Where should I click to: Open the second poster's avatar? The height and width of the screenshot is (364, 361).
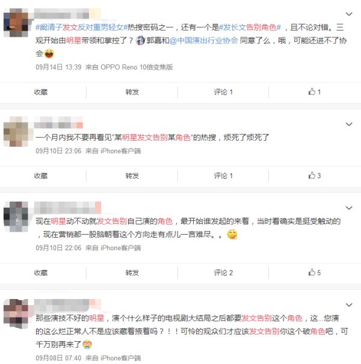[16, 131]
